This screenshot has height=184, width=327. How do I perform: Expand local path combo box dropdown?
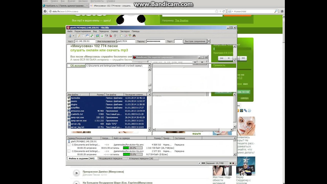[x=149, y=66]
